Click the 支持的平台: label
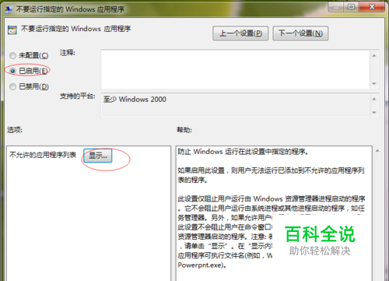The height and width of the screenshot is (281, 389). [x=78, y=97]
